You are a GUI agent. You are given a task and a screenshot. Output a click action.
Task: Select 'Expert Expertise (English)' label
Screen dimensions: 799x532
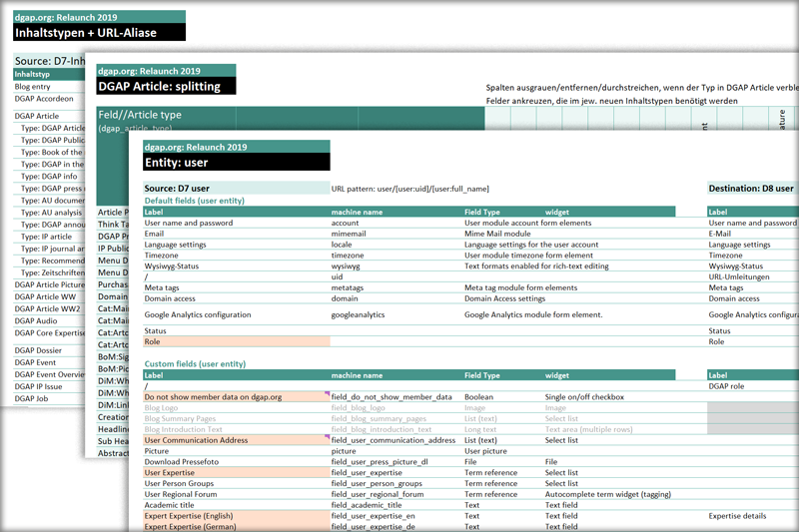(x=189, y=516)
